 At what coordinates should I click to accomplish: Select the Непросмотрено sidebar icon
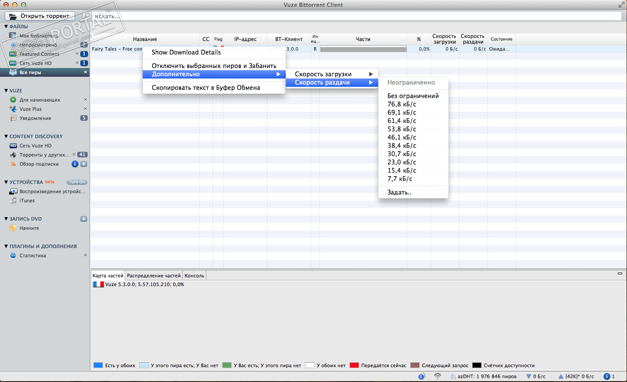(13, 45)
